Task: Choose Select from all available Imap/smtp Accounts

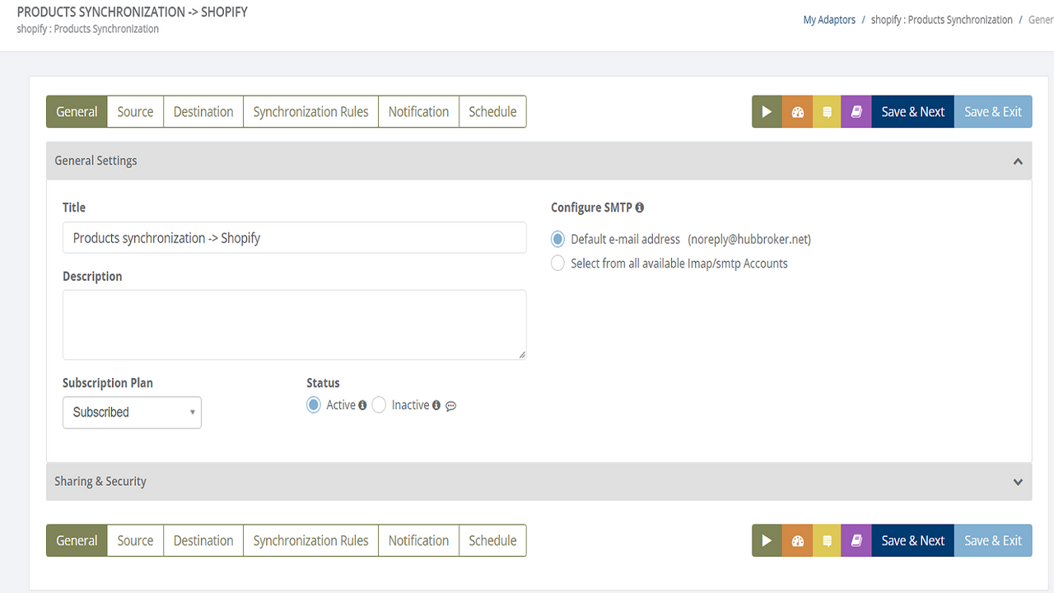Action: tap(558, 264)
